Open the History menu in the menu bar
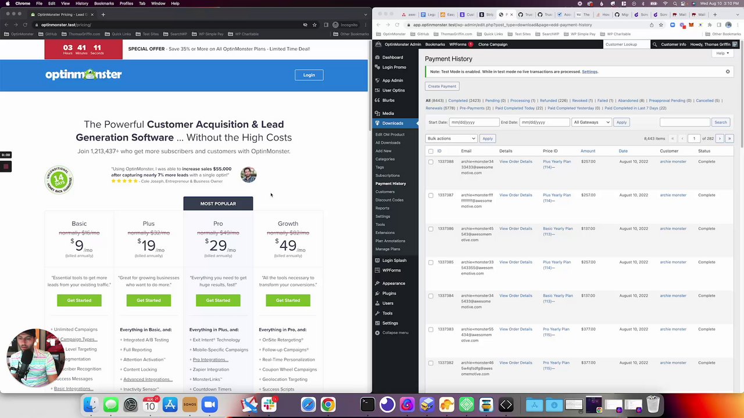This screenshot has width=744, height=418. (81, 3)
